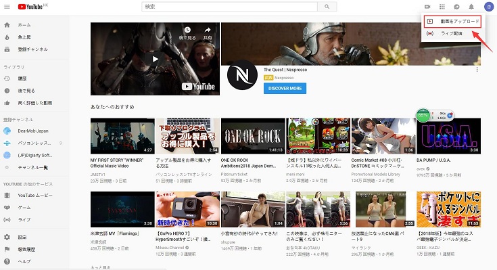The image size is (497, 270).
Task: Click the search magnifier button
Action: click(x=327, y=7)
